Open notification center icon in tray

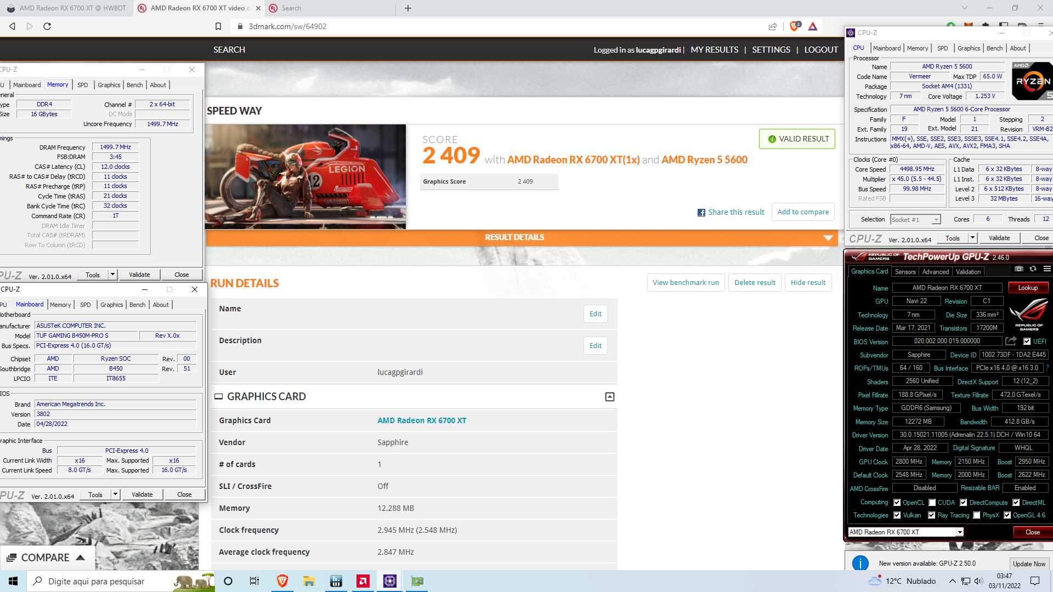[1035, 581]
